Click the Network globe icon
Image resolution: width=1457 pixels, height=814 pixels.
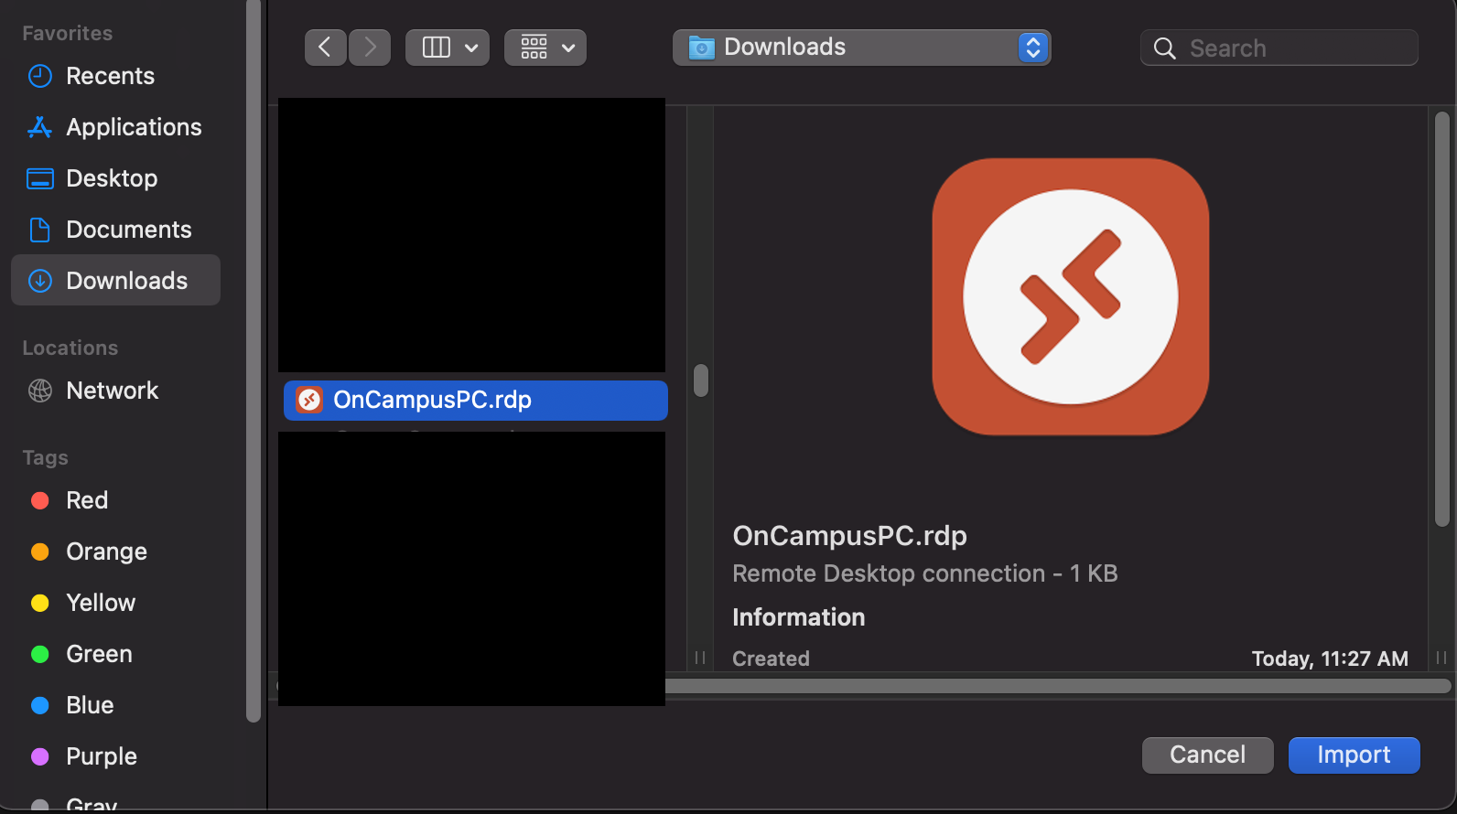click(x=40, y=391)
